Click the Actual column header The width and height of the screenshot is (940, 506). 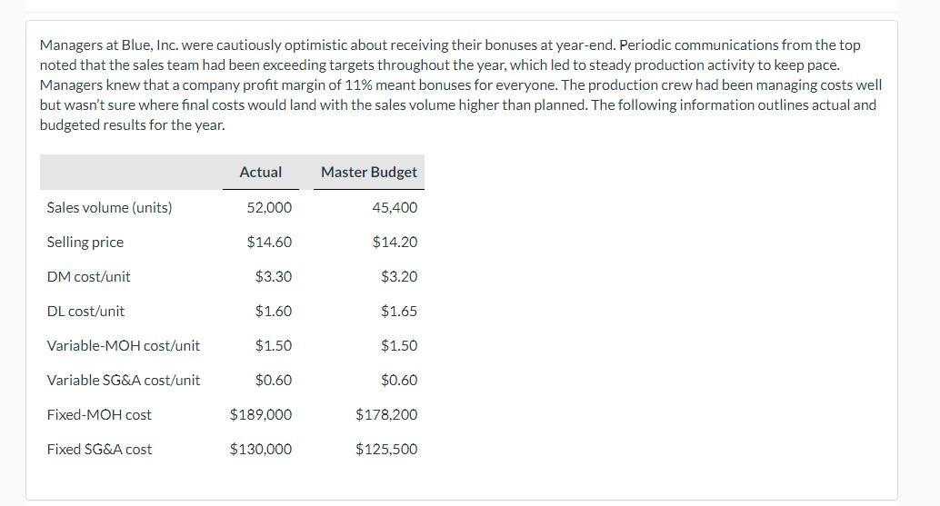tap(261, 173)
